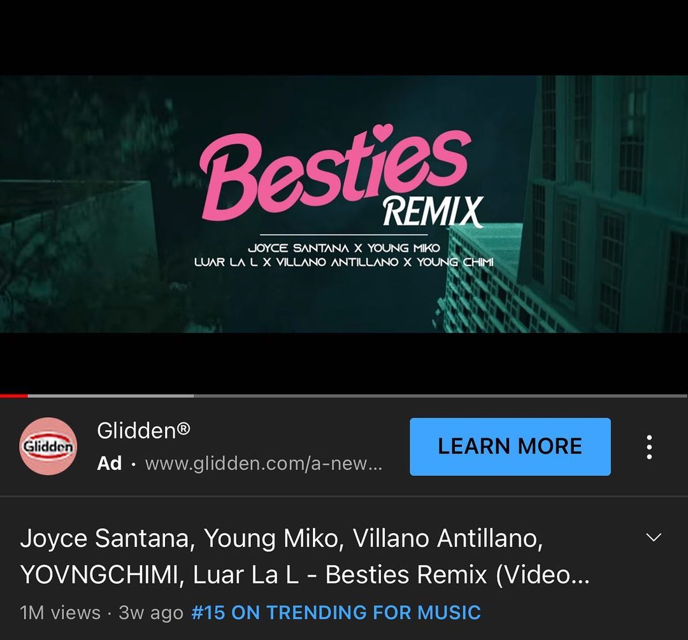This screenshot has width=688, height=640.
Task: Seek to the light gray buffered progress segment
Action: click(x=111, y=396)
